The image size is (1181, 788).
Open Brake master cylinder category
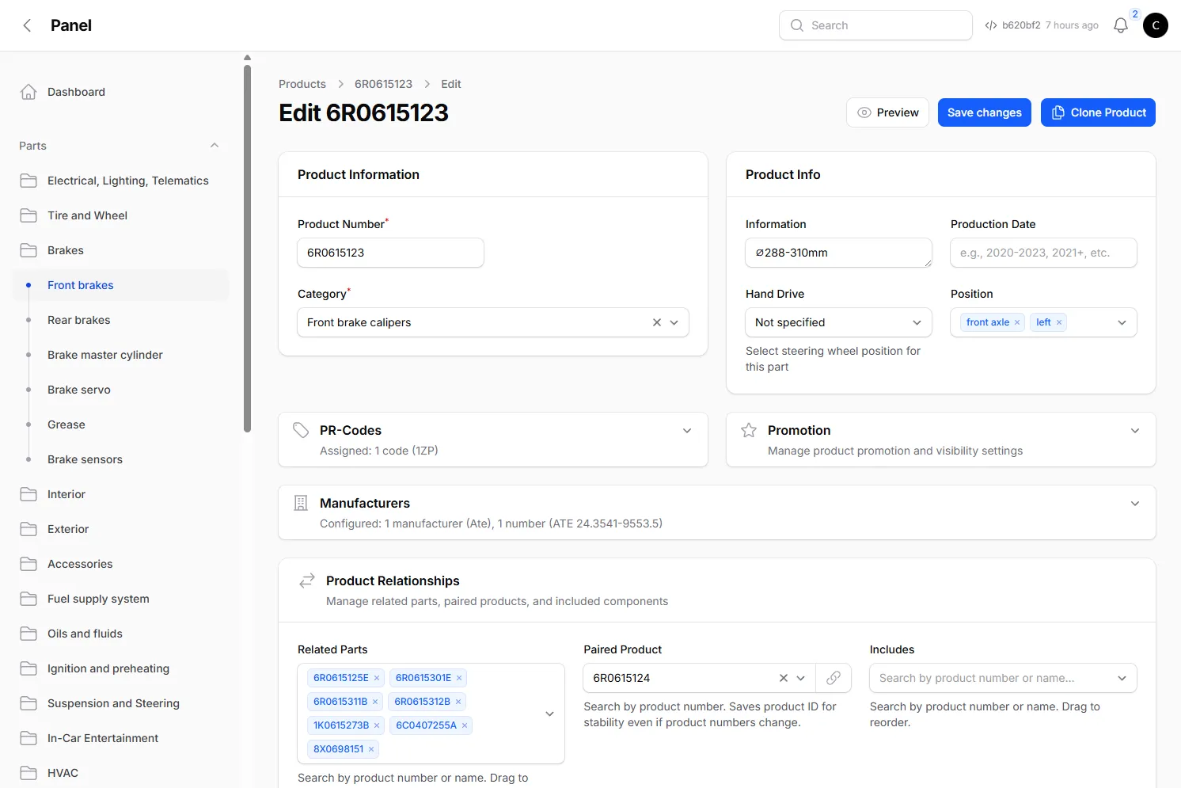(120, 355)
